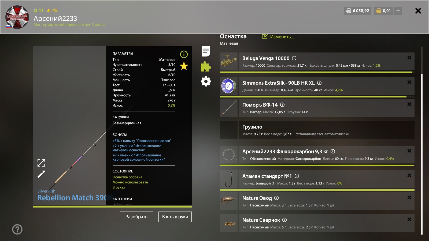The width and height of the screenshot is (429, 241).
Task: Click the plus to add gold coins
Action: click(398, 11)
